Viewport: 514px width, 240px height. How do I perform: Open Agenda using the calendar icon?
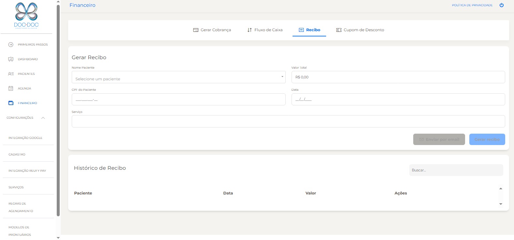(11, 88)
